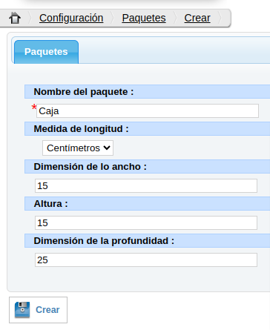This screenshot has width=270, height=330.
Task: Open the Configuración breadcrumb link
Action: click(71, 18)
